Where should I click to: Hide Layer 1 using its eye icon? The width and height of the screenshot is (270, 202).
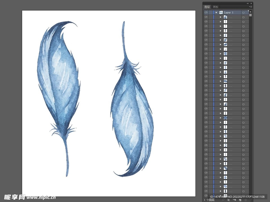(206, 12)
